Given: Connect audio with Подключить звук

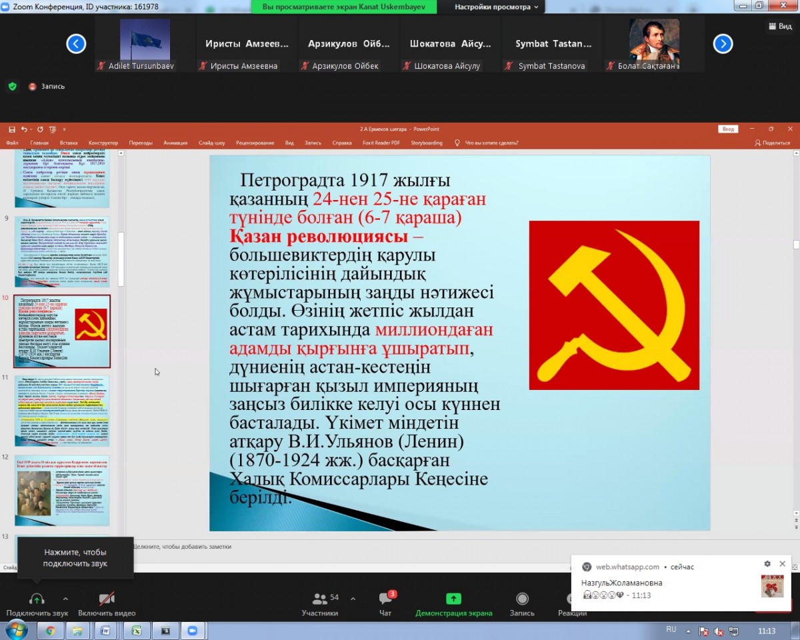Looking at the screenshot, I should click(x=37, y=599).
